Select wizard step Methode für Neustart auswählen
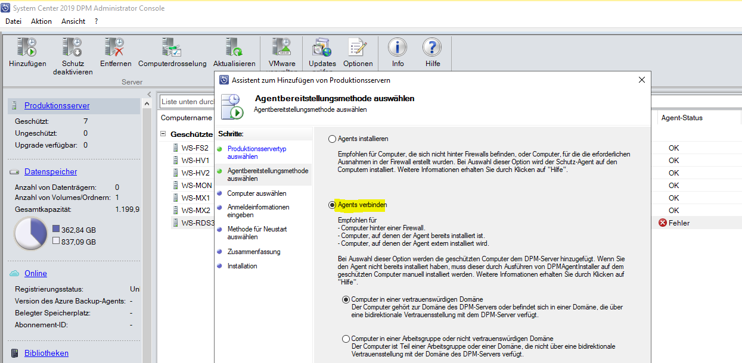This screenshot has width=742, height=363. coord(257,233)
